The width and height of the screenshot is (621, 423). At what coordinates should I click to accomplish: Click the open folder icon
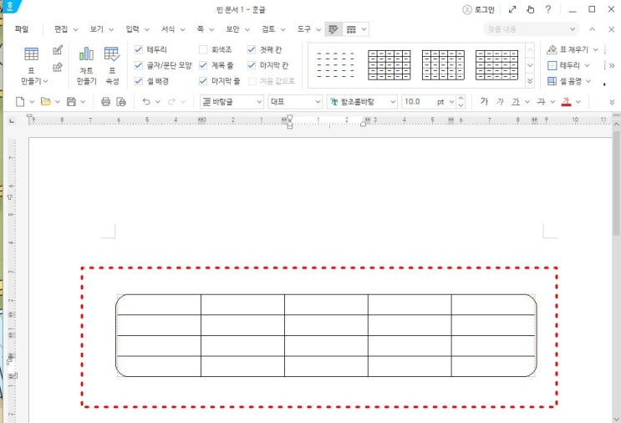coord(45,102)
